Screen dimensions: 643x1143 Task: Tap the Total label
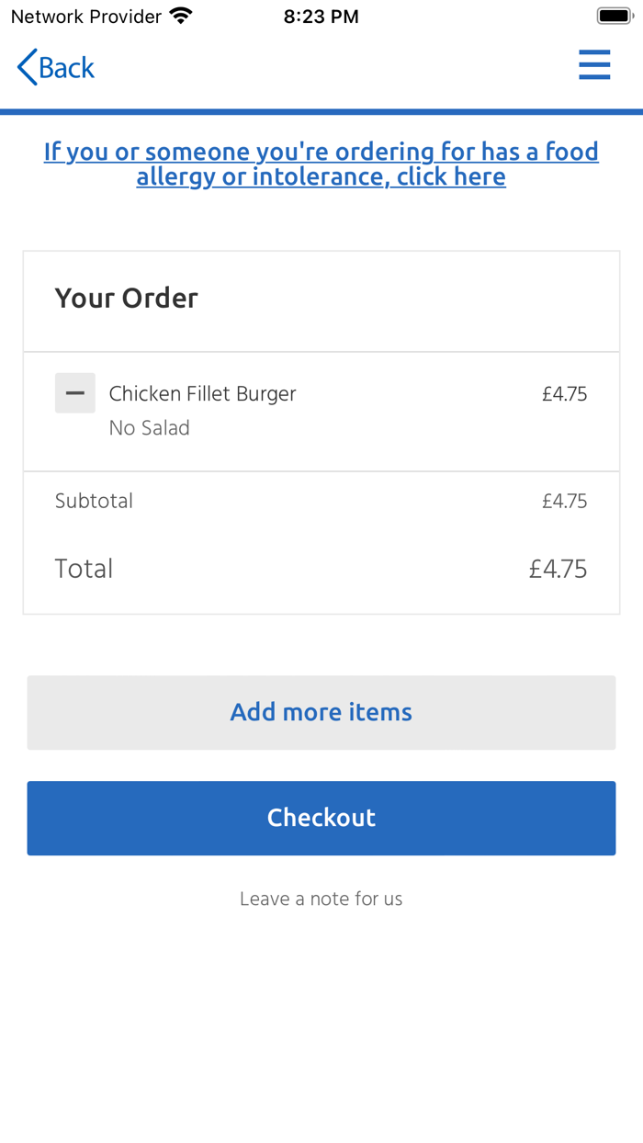[84, 569]
